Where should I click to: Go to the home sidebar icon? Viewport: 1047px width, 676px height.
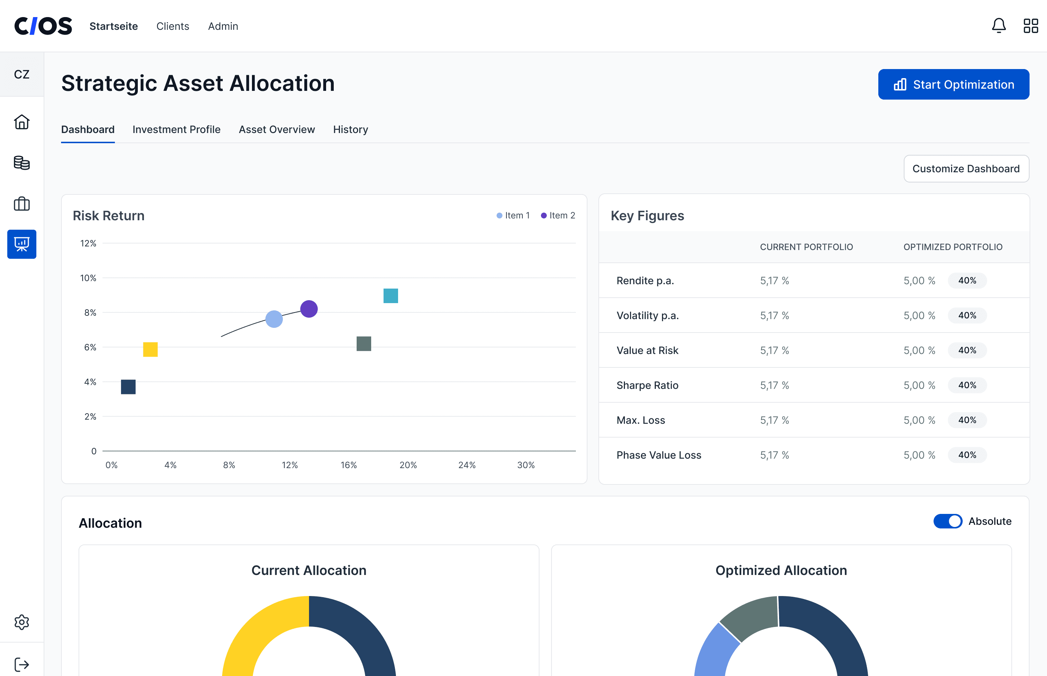click(21, 122)
